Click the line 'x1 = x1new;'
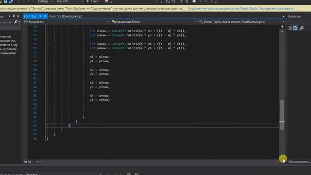Image resolution: width=311 pixels, height=175 pixels. tap(100, 57)
